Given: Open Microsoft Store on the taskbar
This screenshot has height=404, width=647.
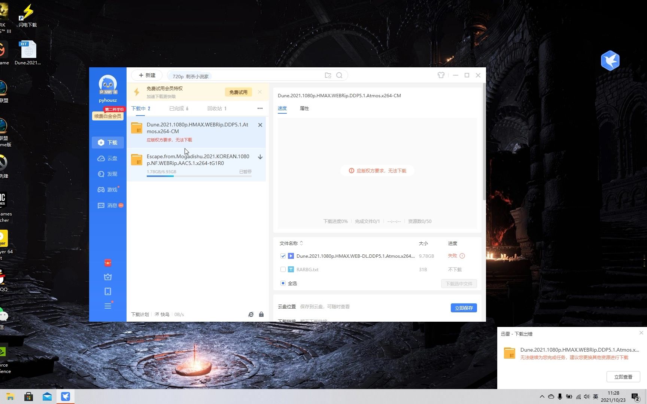Looking at the screenshot, I should click(x=28, y=397).
